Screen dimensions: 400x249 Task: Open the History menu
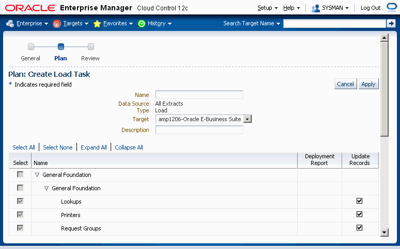[x=160, y=23]
